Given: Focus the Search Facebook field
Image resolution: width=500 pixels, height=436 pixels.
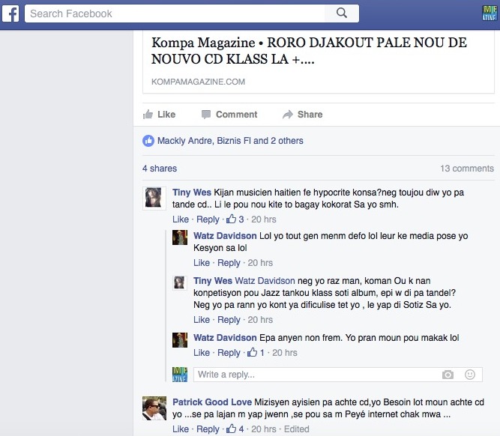Looking at the screenshot, I should 175,13.
